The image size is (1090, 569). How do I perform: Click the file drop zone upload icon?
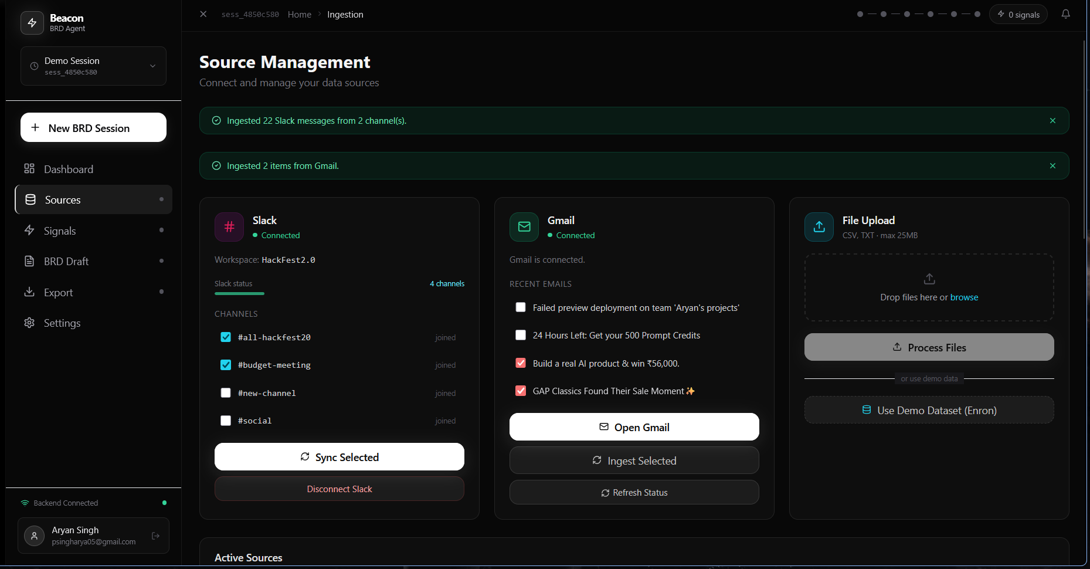(929, 279)
